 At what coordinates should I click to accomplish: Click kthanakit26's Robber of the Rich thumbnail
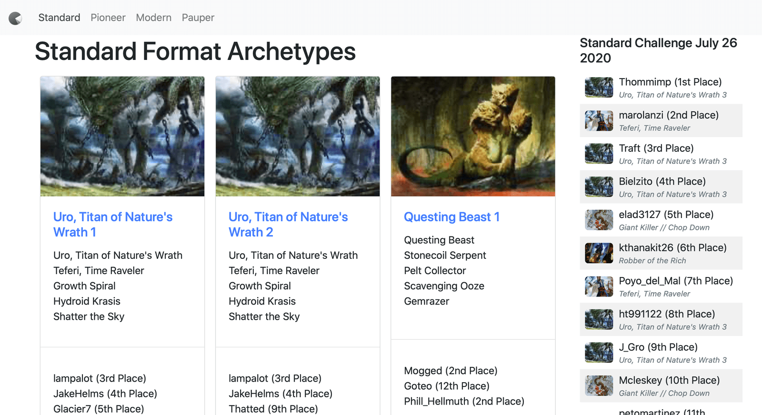point(599,253)
